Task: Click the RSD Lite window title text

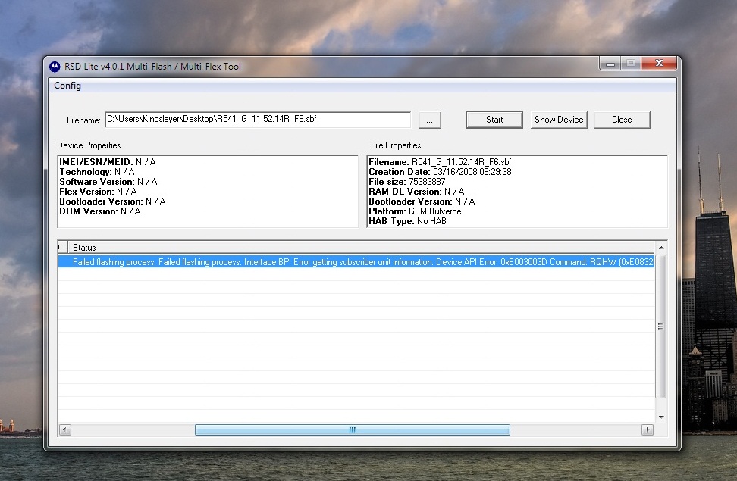Action: tap(152, 67)
